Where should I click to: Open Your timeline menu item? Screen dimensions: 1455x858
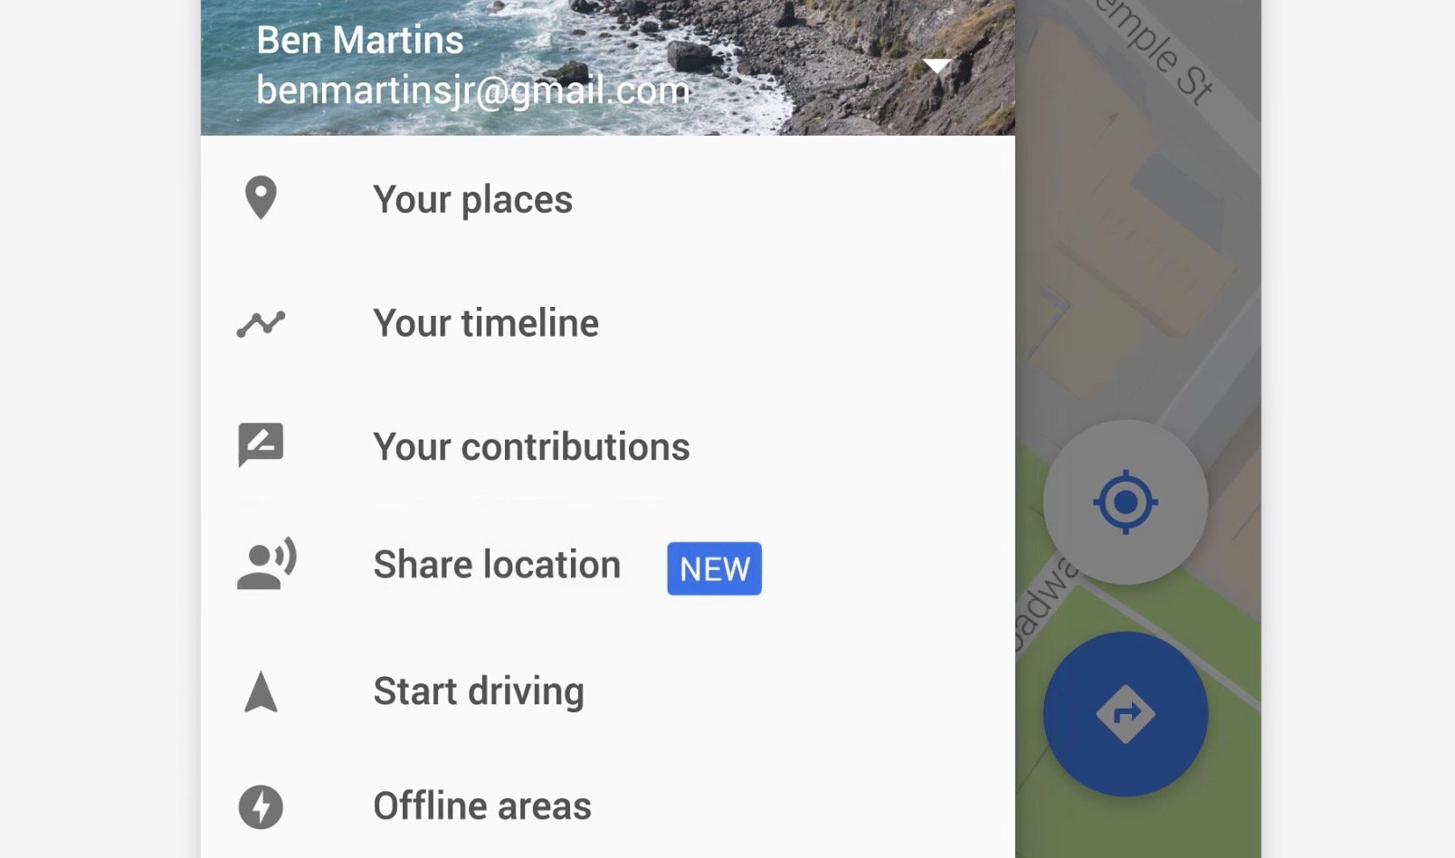[x=608, y=323]
